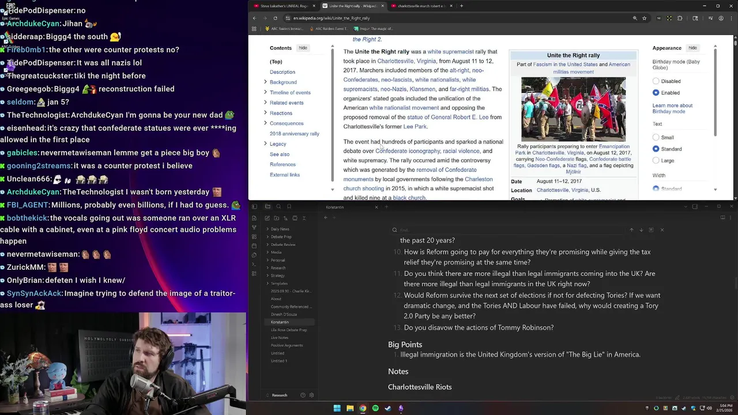Image resolution: width=738 pixels, height=415 pixels.
Task: Open command palette ribbon icon in Obsidian
Action: (x=254, y=264)
